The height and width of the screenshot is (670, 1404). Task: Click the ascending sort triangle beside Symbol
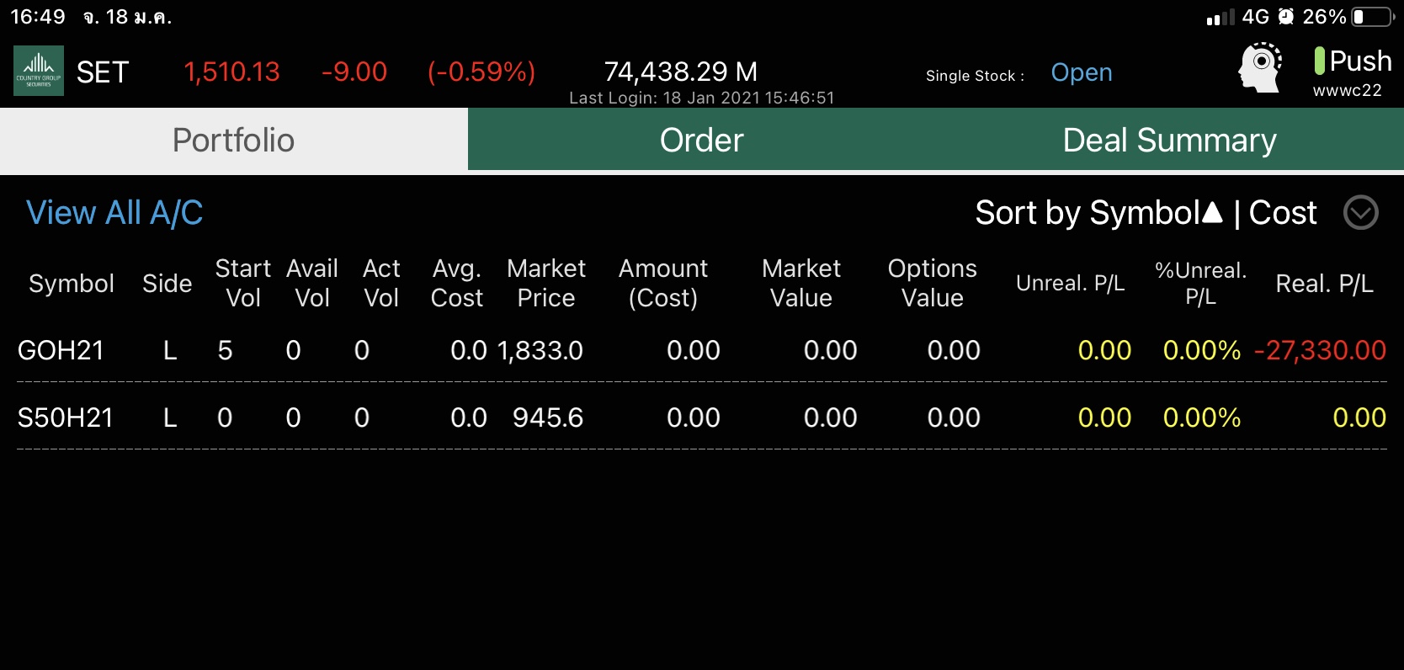coord(1212,212)
